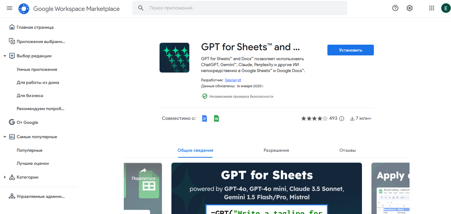The height and width of the screenshot is (214, 451).
Task: Click the Google Workspace Marketplace logo
Action: (24, 9)
